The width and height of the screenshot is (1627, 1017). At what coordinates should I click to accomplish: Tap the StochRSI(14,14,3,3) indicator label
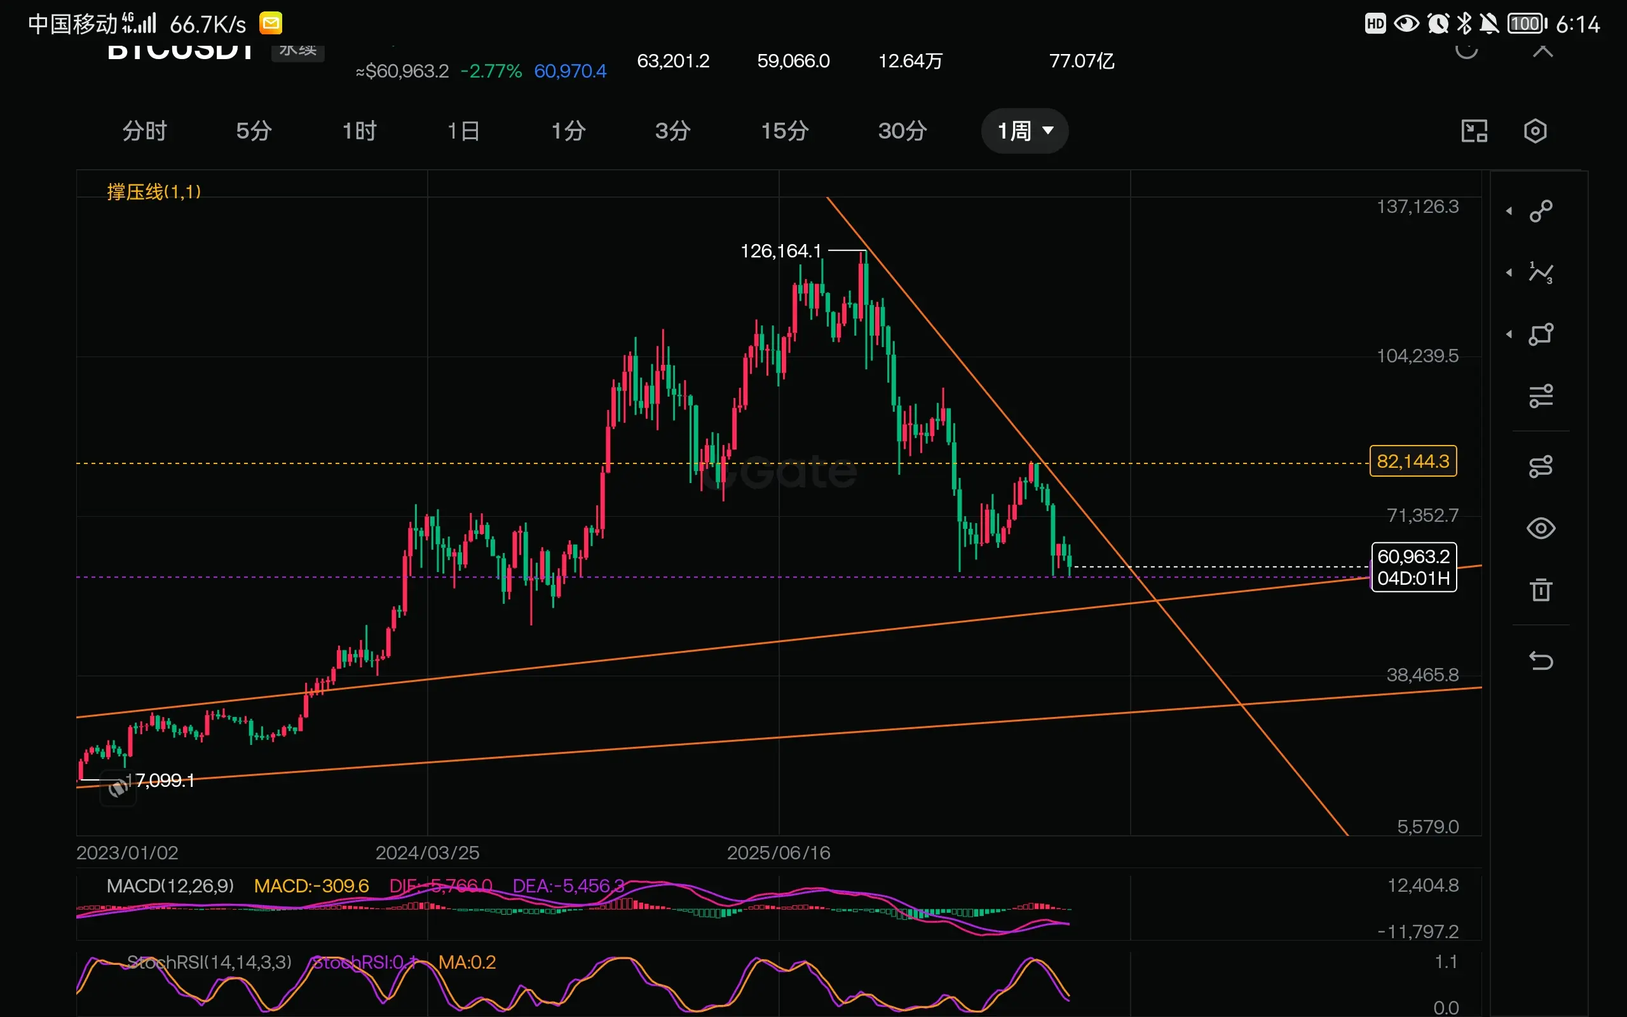pyautogui.click(x=209, y=962)
